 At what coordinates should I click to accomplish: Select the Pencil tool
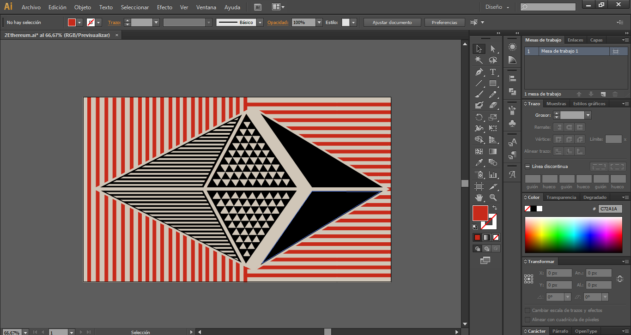point(493,95)
